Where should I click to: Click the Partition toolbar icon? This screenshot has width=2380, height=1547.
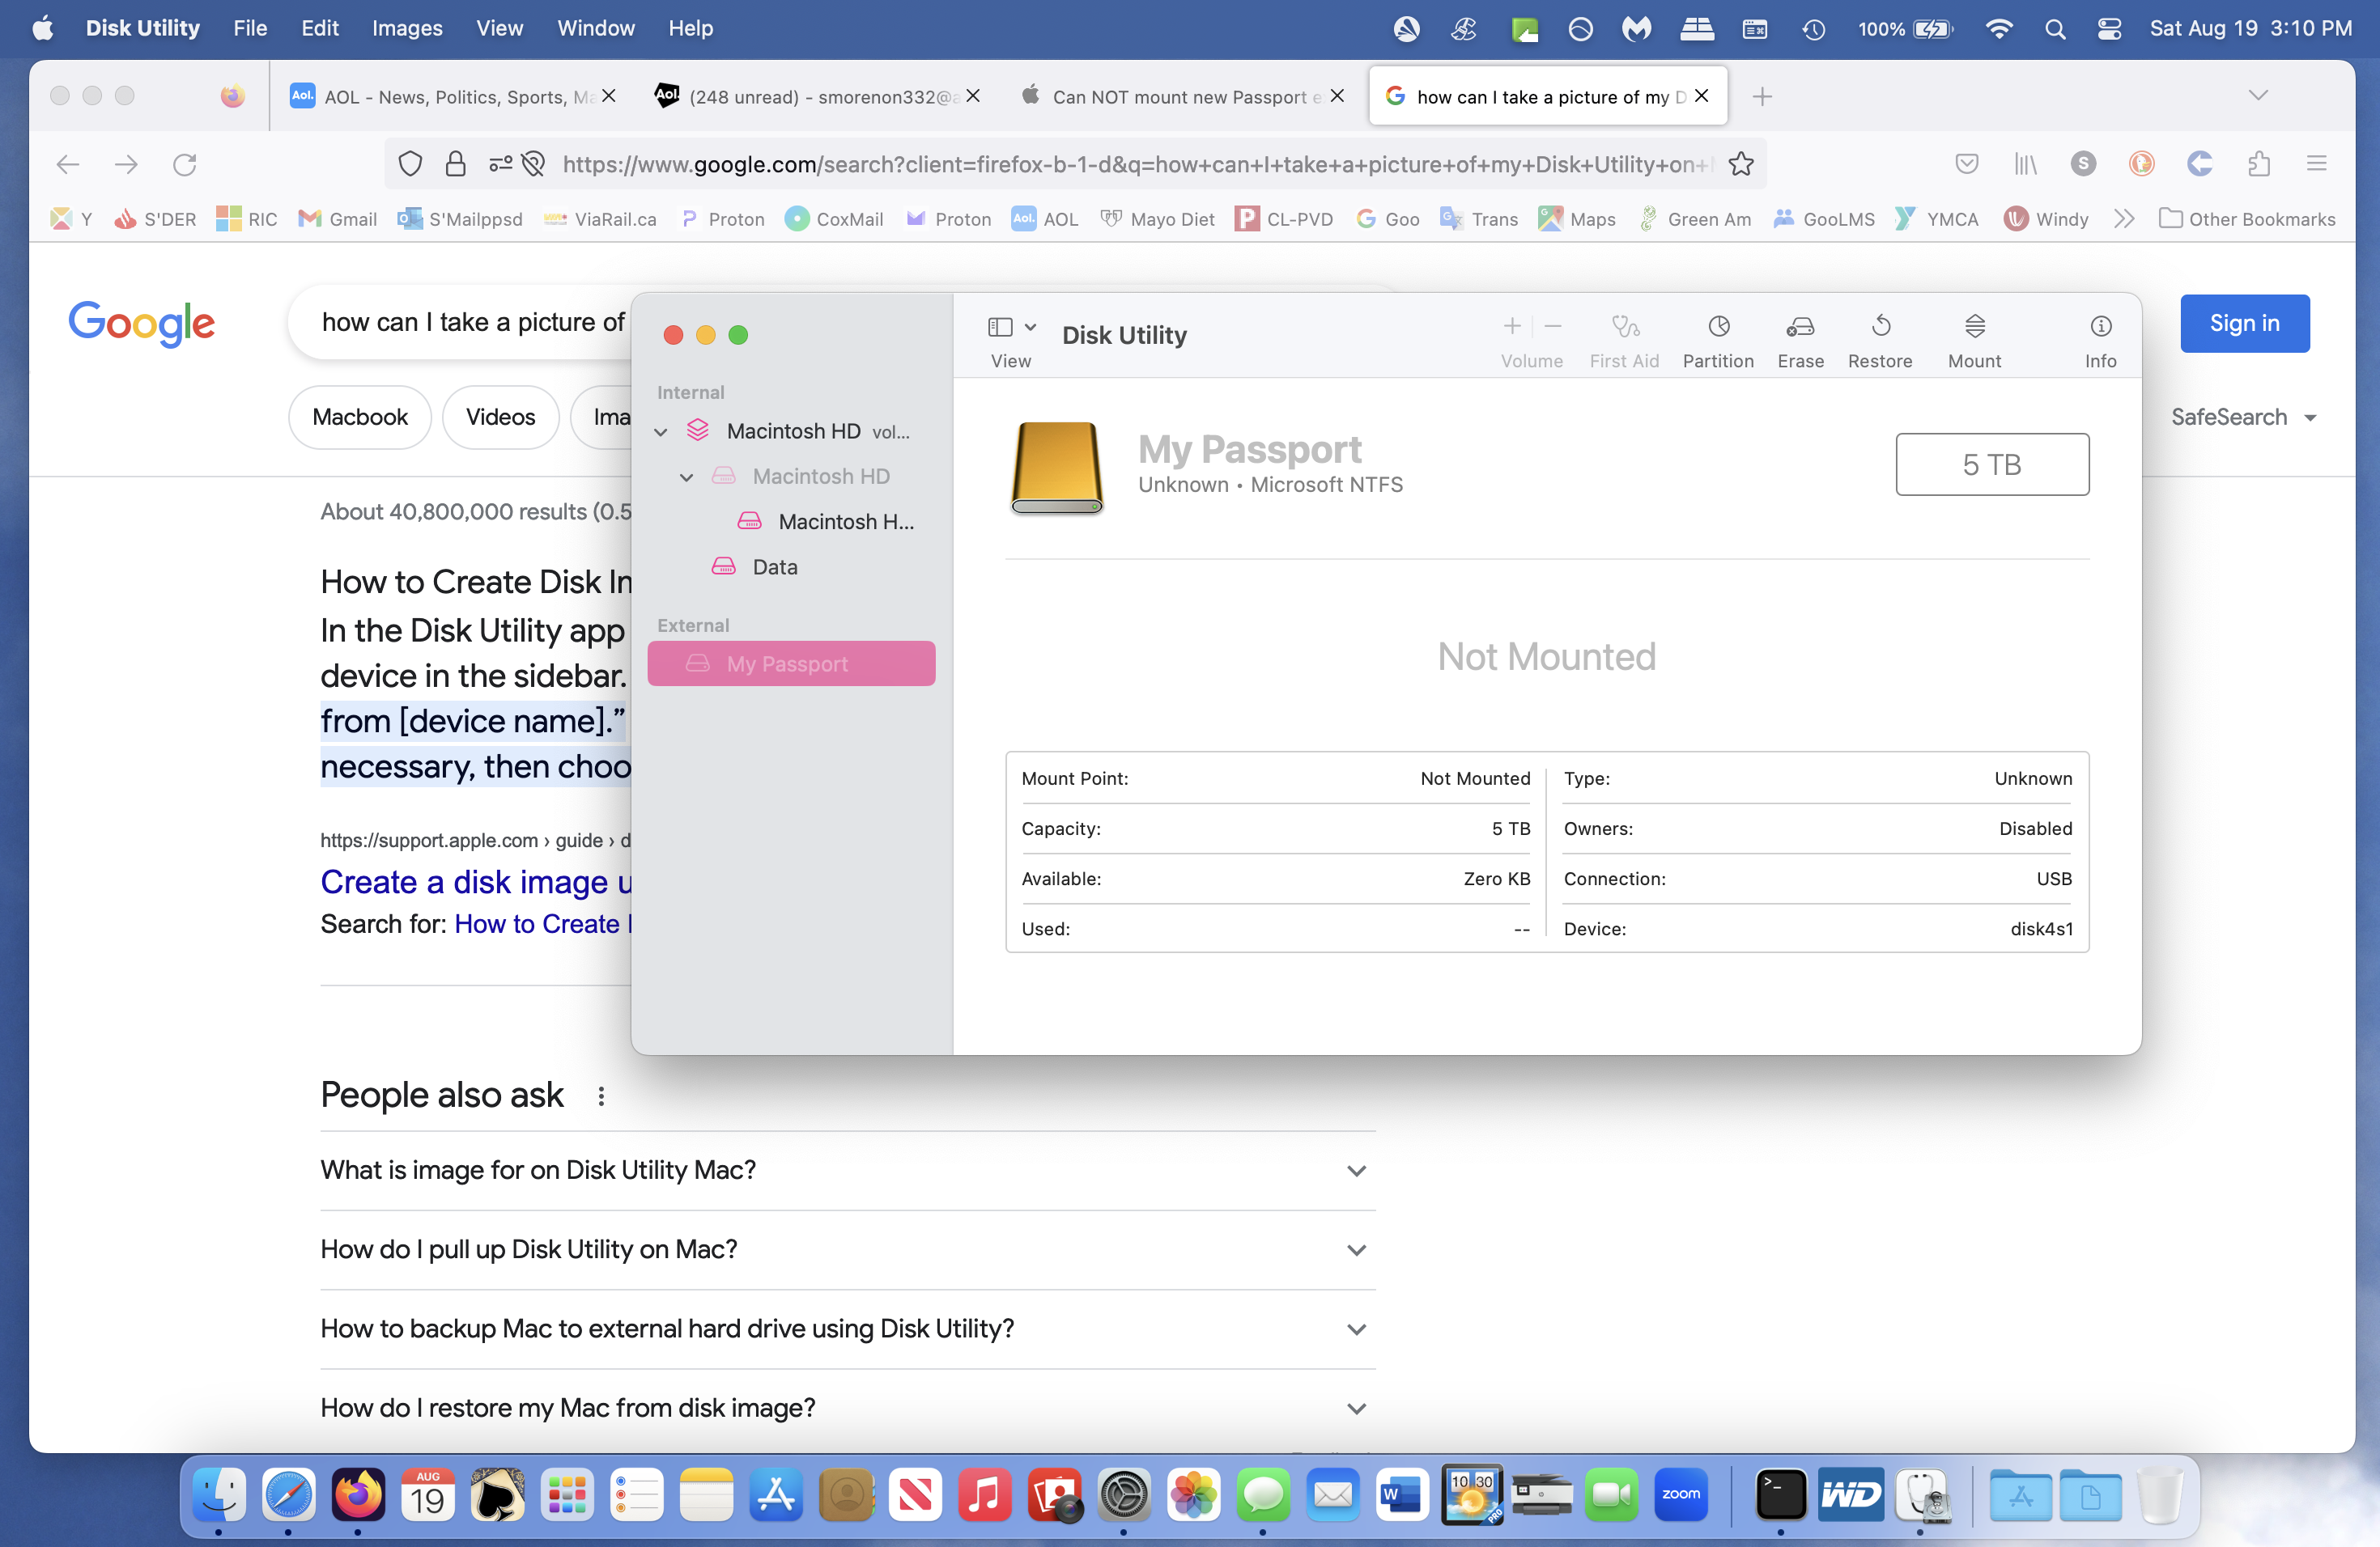(1717, 327)
